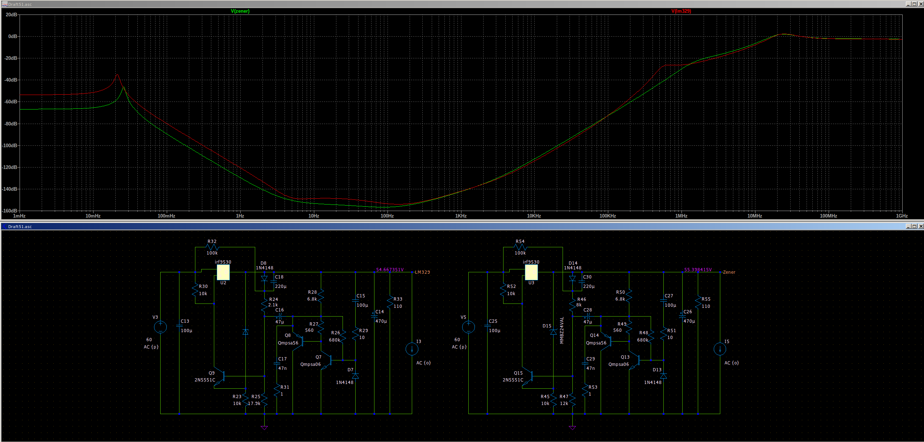Click the 55.398415V voltage readout
The image size is (924, 442).
pos(698,270)
